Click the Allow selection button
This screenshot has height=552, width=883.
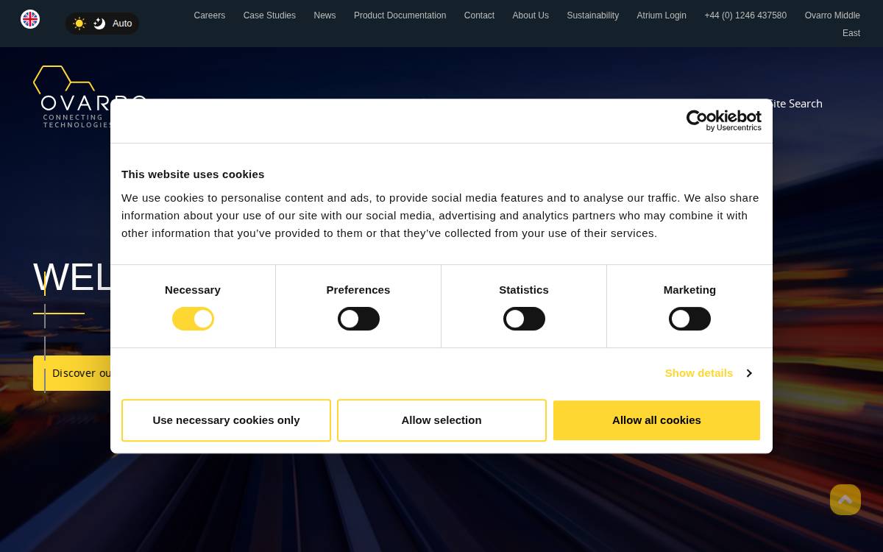[441, 420]
